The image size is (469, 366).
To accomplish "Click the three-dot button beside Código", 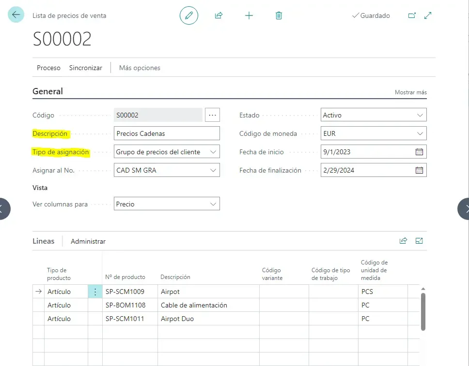I will (213, 115).
